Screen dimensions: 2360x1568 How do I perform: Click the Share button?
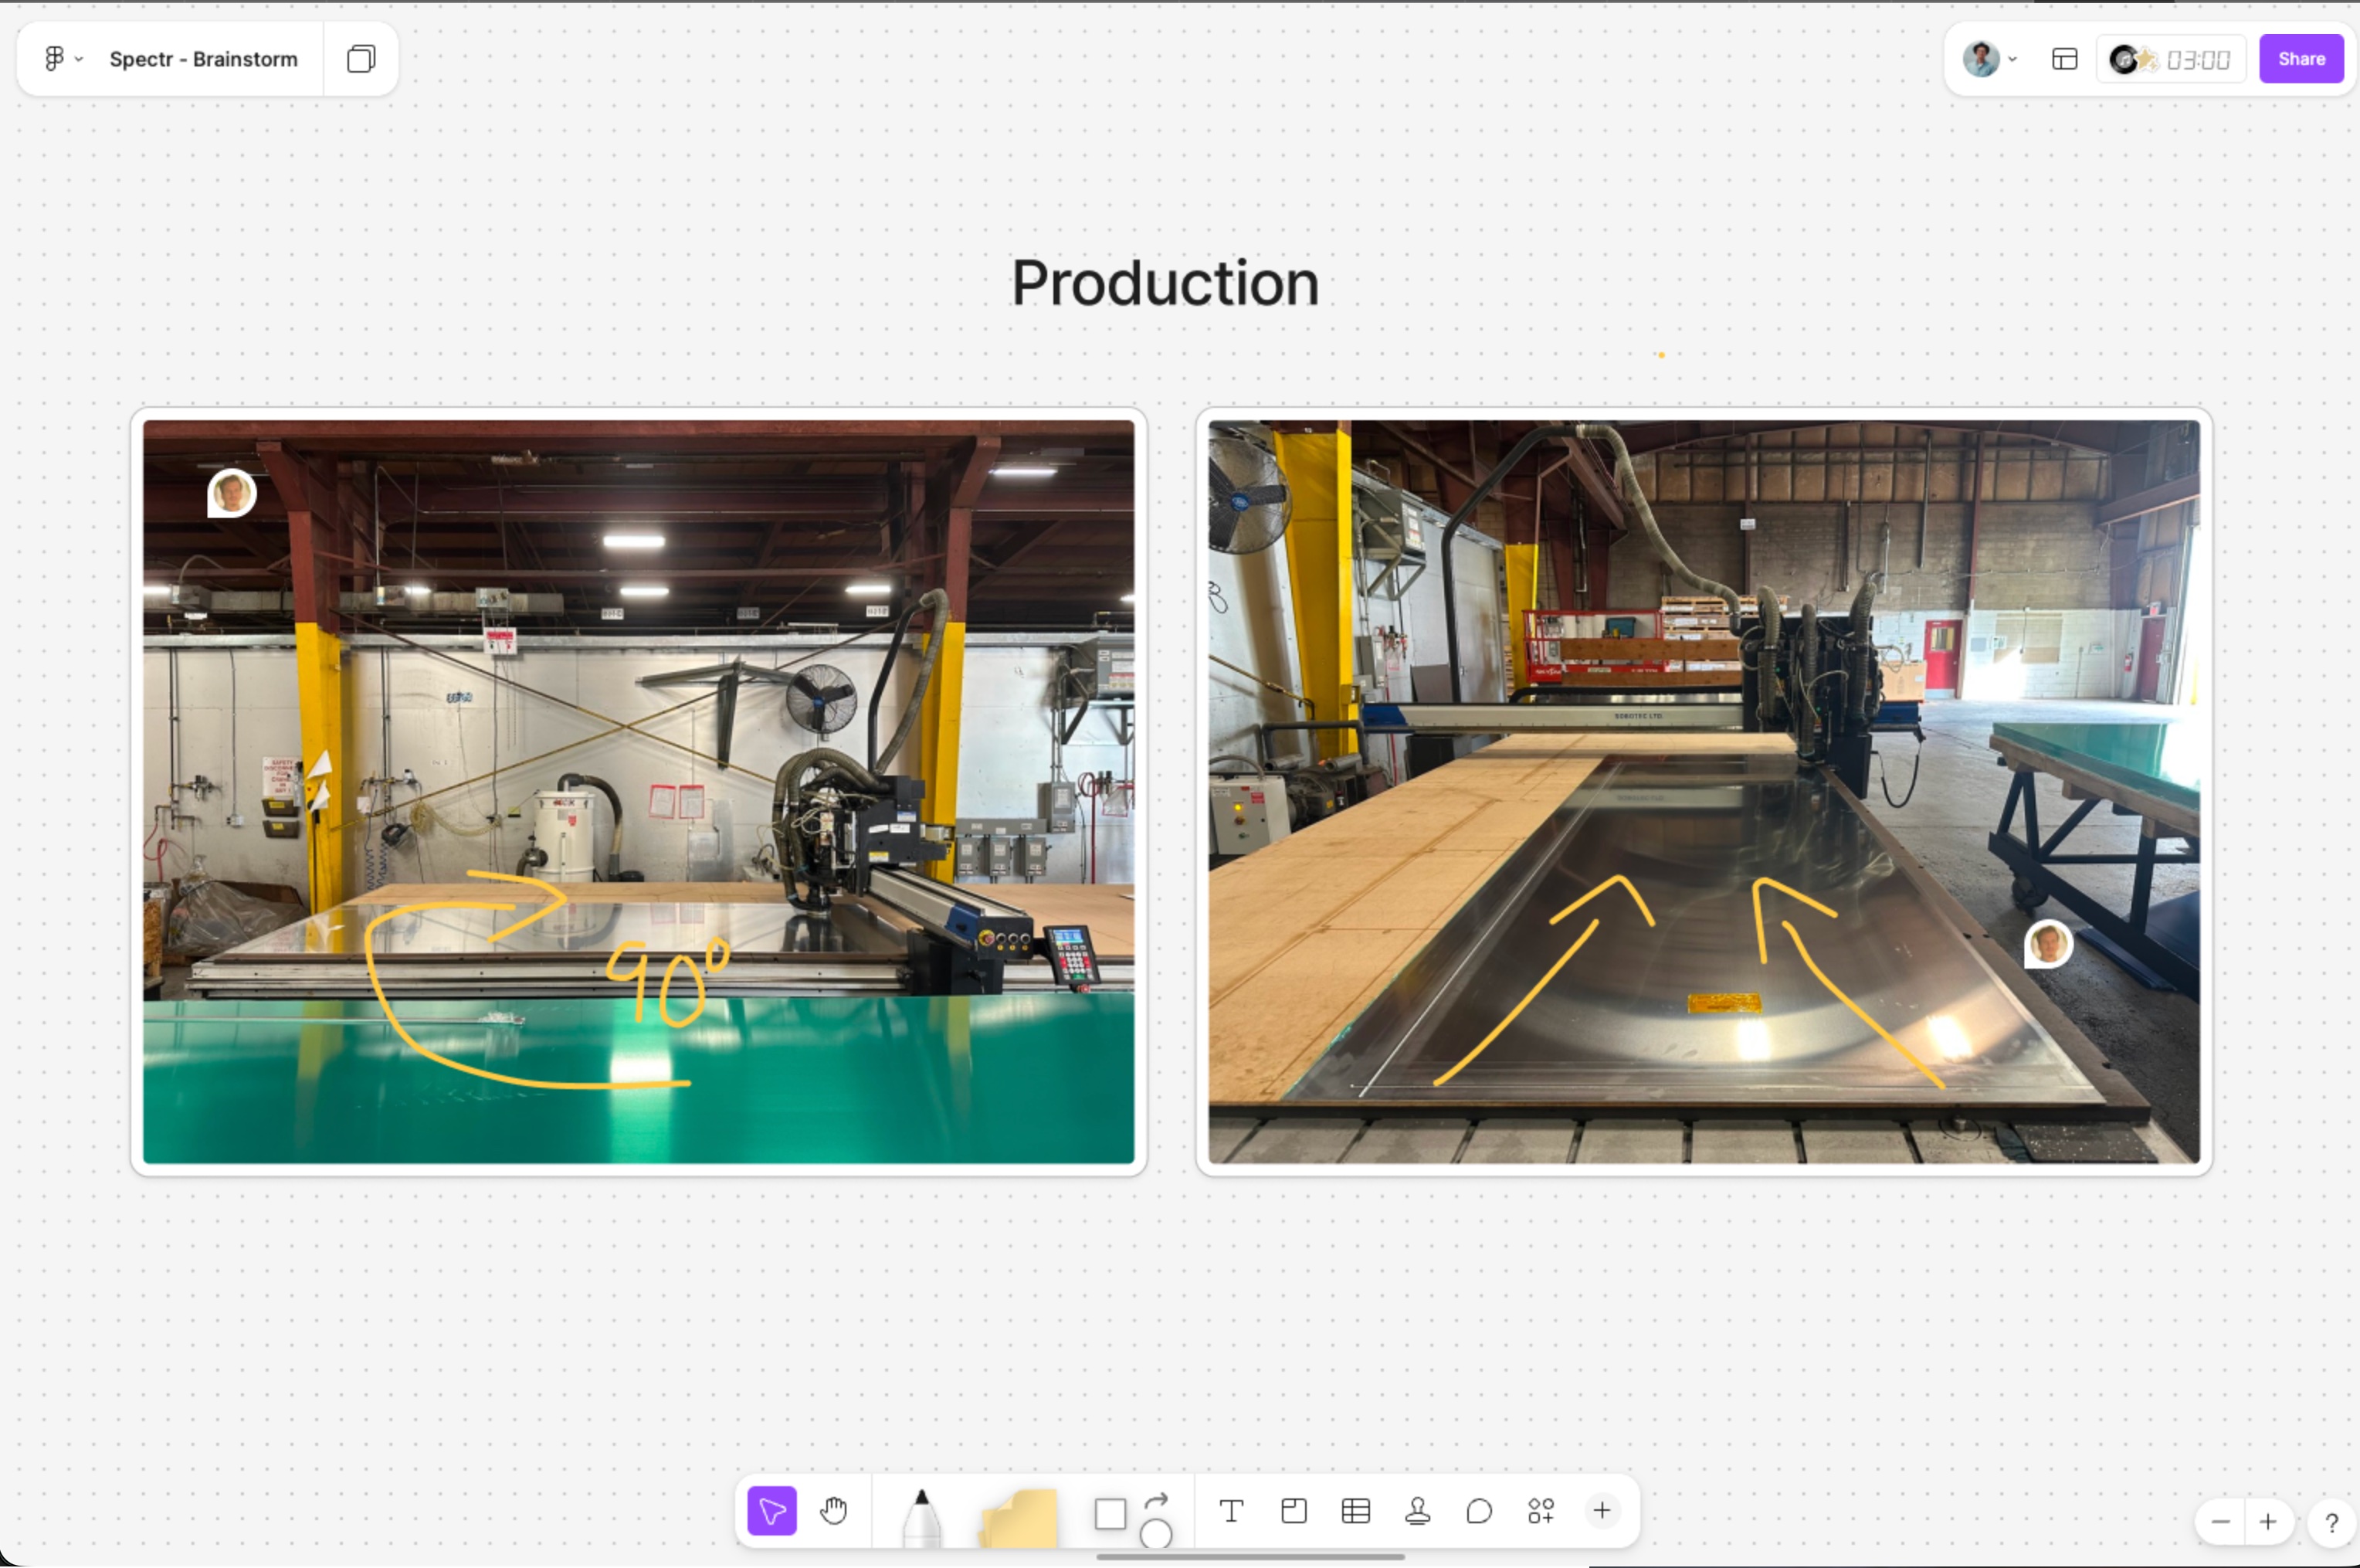coord(2300,59)
